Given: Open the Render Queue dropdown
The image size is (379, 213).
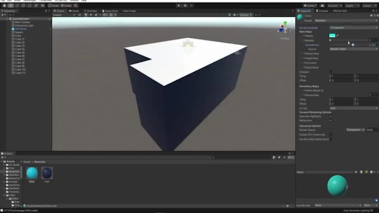Looking at the screenshot, I should pos(356,130).
